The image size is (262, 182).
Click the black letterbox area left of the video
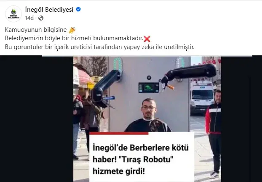coord(37,119)
